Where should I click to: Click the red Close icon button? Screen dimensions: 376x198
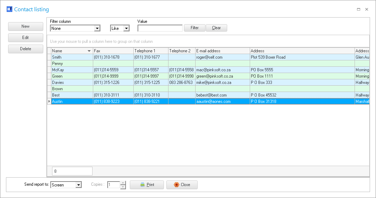point(177,185)
